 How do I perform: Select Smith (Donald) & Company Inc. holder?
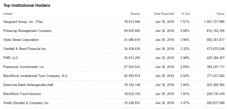[26, 103]
